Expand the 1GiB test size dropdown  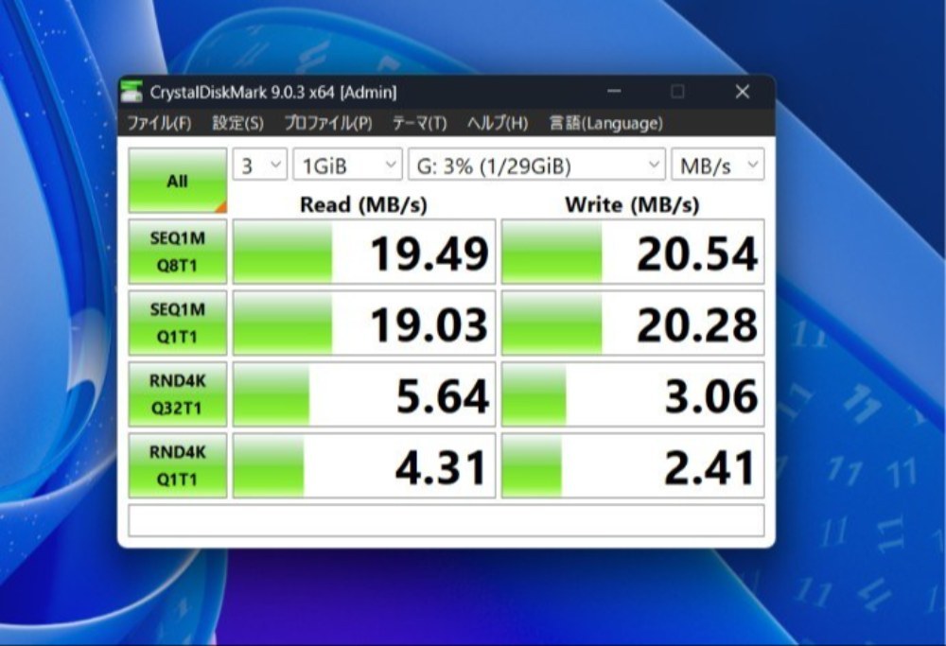click(347, 165)
